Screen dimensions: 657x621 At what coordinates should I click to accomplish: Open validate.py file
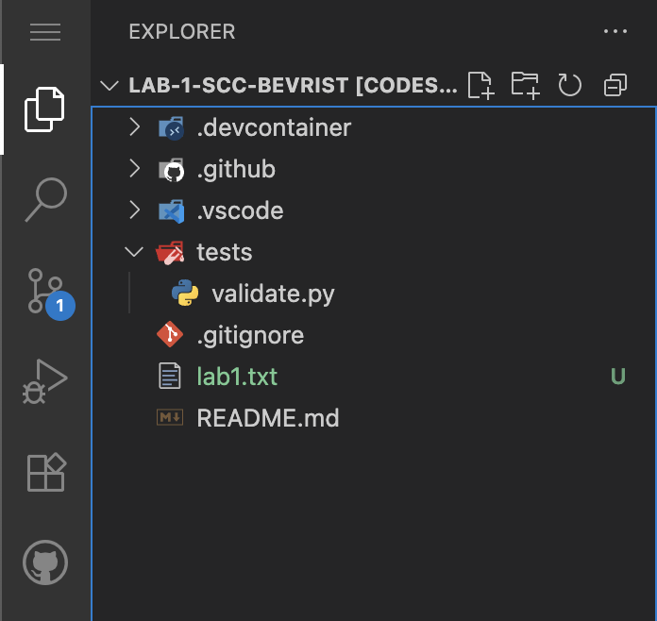click(x=273, y=294)
